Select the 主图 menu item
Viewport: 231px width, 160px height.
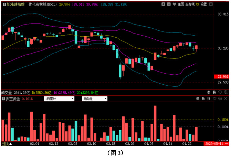181,4
